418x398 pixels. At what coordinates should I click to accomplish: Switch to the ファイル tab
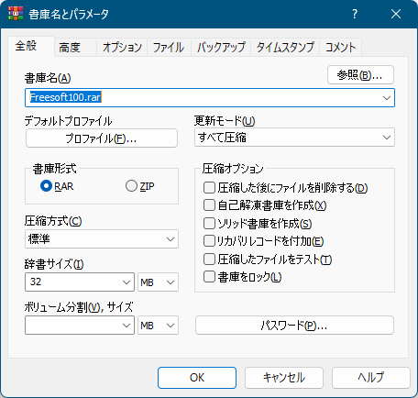pyautogui.click(x=169, y=48)
